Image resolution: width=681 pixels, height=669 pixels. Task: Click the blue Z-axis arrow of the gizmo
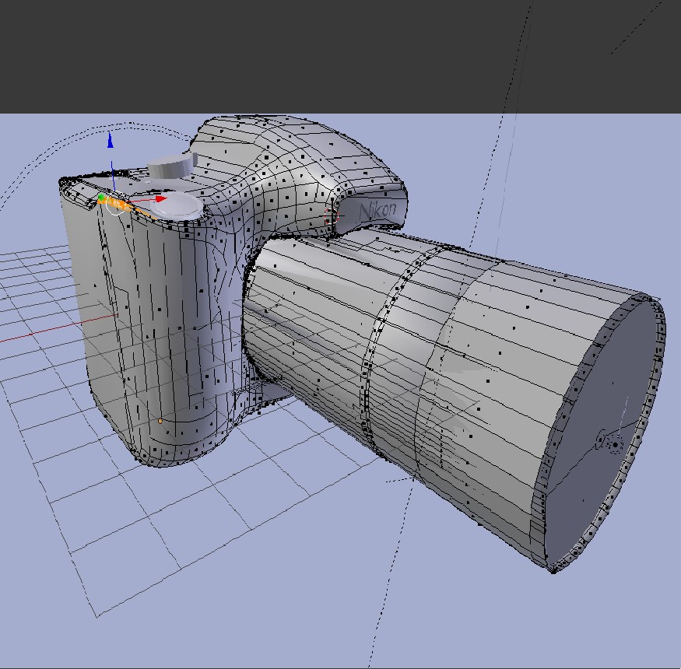tap(111, 141)
